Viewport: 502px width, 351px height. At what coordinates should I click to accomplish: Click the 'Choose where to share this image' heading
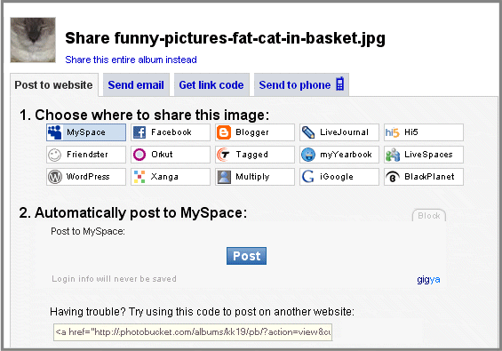tap(145, 115)
